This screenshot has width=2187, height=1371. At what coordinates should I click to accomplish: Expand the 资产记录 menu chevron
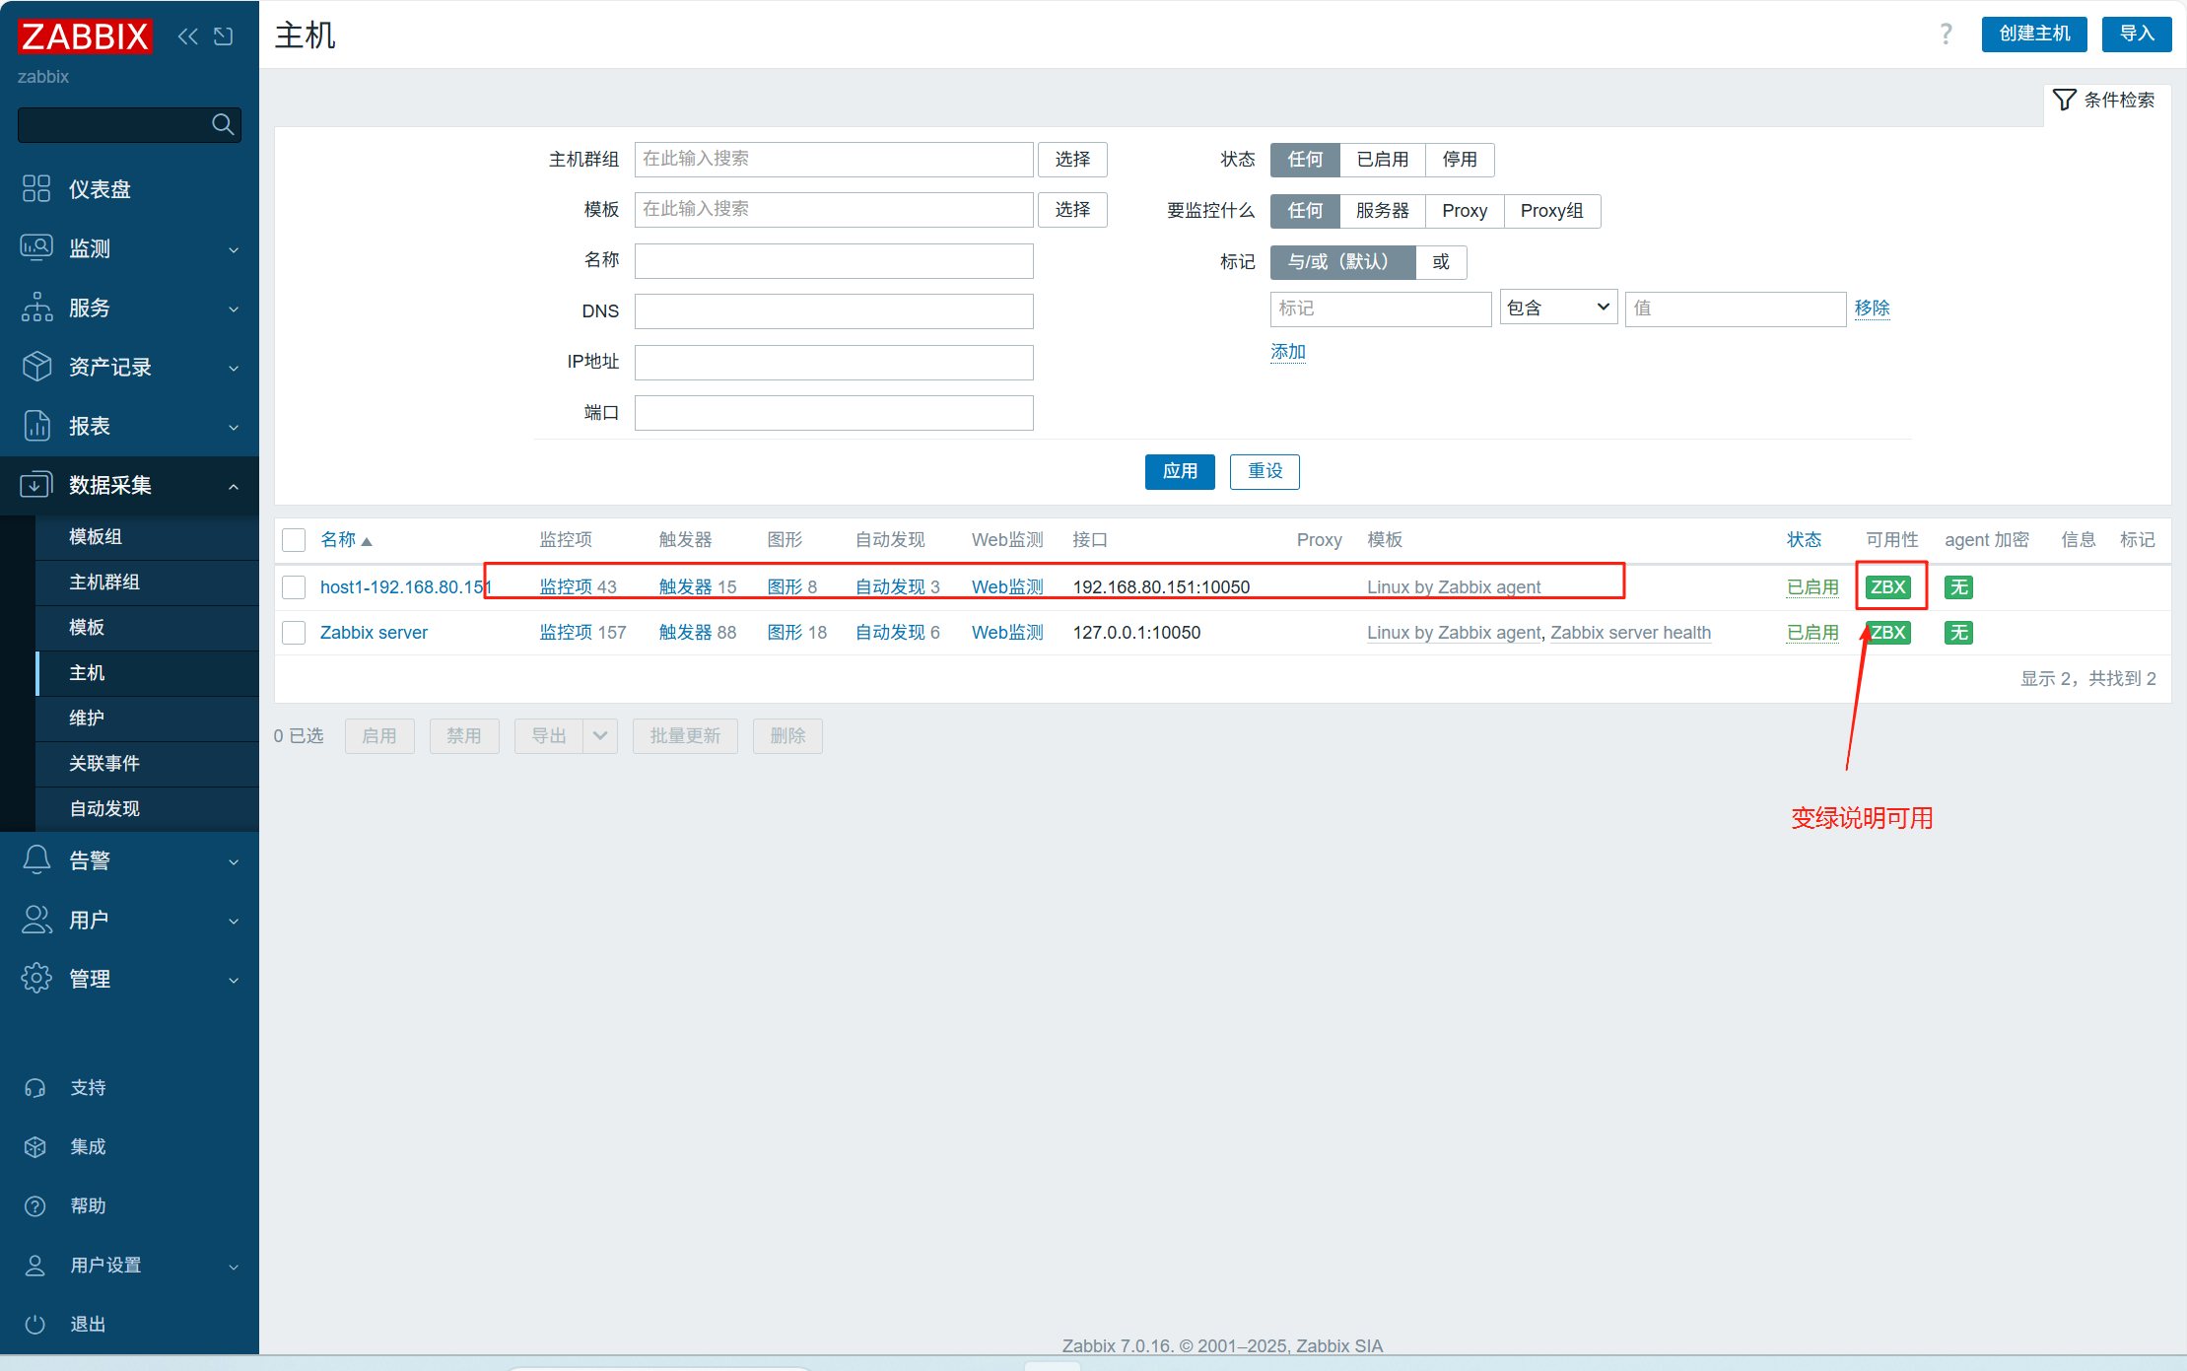[x=234, y=368]
